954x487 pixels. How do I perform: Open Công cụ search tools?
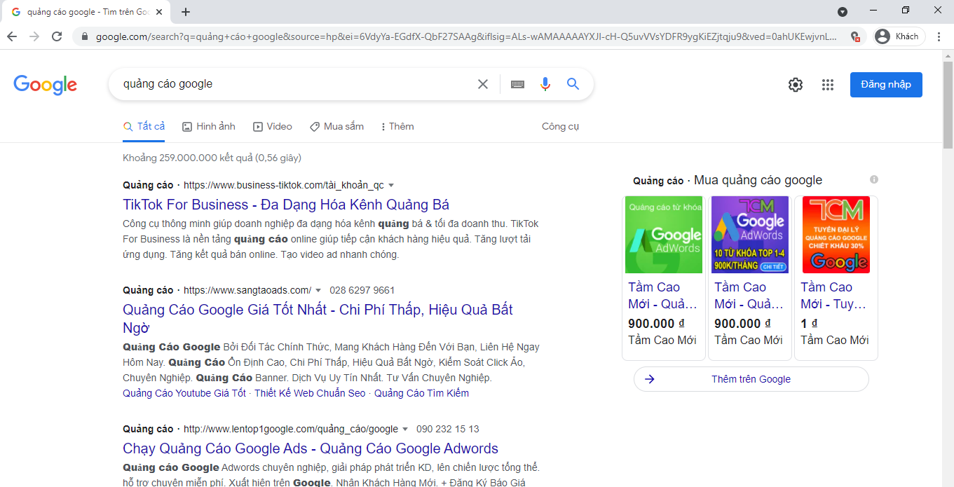coord(560,126)
